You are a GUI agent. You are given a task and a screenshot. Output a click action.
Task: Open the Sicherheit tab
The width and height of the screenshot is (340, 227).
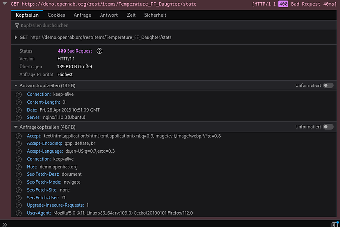click(155, 15)
